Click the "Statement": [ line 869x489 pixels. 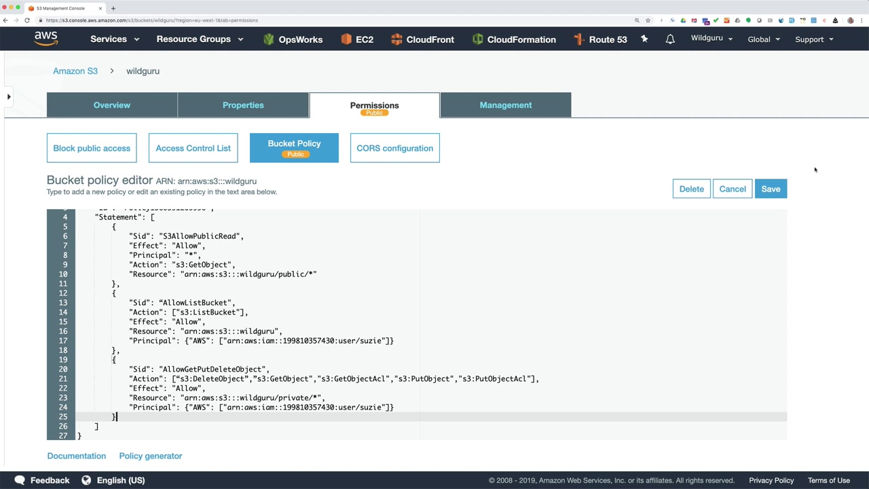125,217
